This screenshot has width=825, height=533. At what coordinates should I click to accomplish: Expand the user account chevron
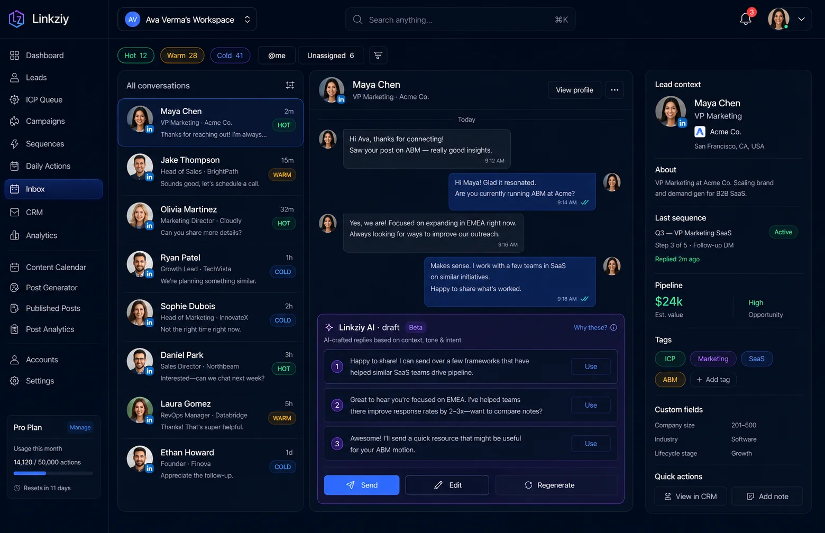tap(802, 19)
